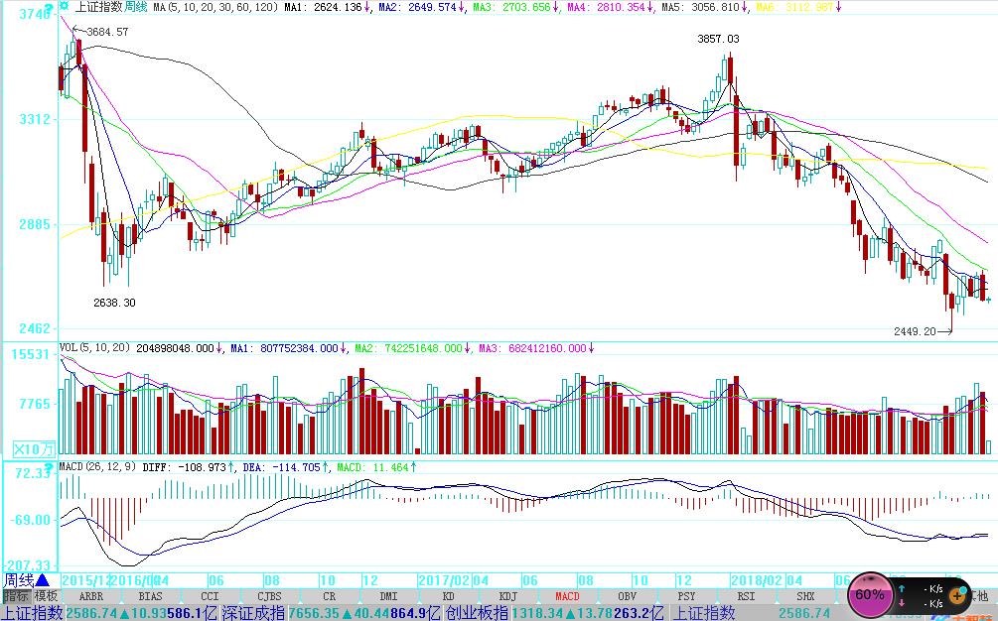
Task: Click volume MA1: 807752384.000 value
Action: (x=284, y=348)
